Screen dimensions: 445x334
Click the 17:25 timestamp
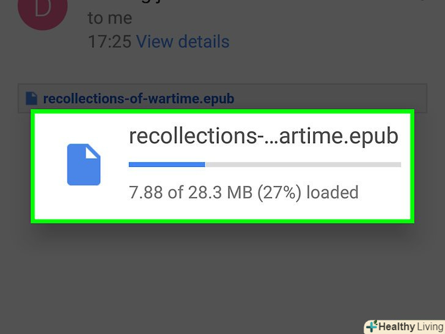pyautogui.click(x=109, y=42)
